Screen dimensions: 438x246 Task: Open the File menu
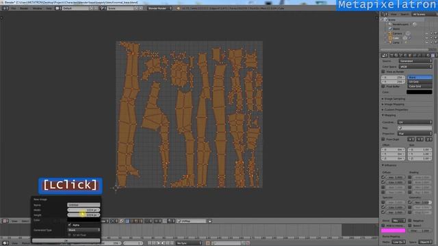(x=14, y=8)
